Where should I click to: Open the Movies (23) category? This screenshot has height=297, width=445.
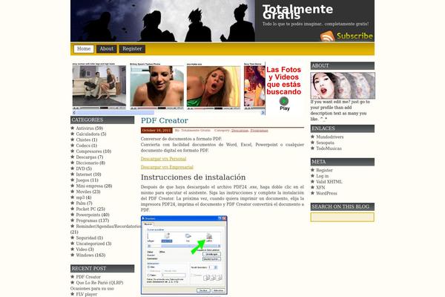pyautogui.click(x=88, y=192)
